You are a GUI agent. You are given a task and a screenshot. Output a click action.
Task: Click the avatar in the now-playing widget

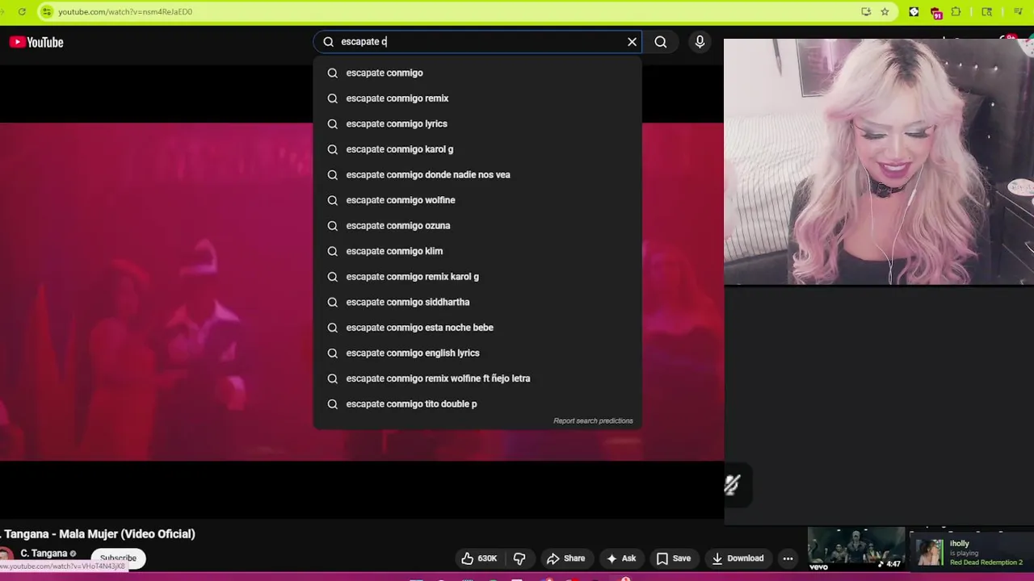(929, 553)
